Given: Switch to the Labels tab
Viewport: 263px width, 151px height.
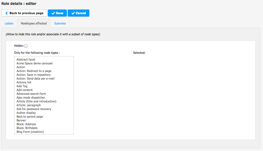Looking at the screenshot, I should (x=9, y=23).
